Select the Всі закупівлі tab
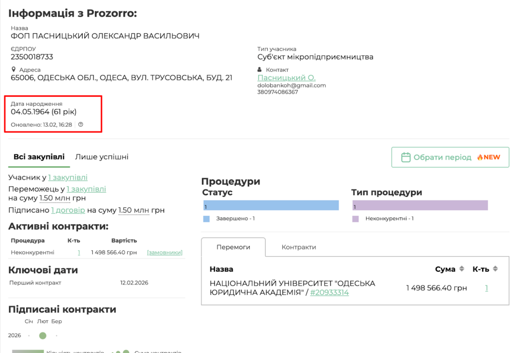Viewport: 517px width, 353px height. tap(39, 157)
